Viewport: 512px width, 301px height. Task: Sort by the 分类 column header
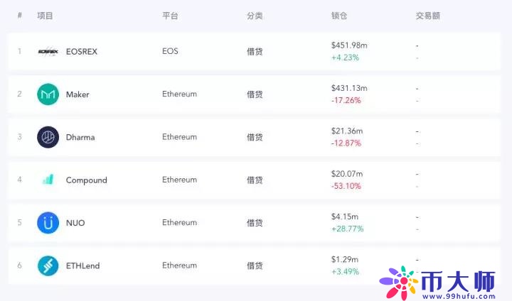(x=255, y=16)
